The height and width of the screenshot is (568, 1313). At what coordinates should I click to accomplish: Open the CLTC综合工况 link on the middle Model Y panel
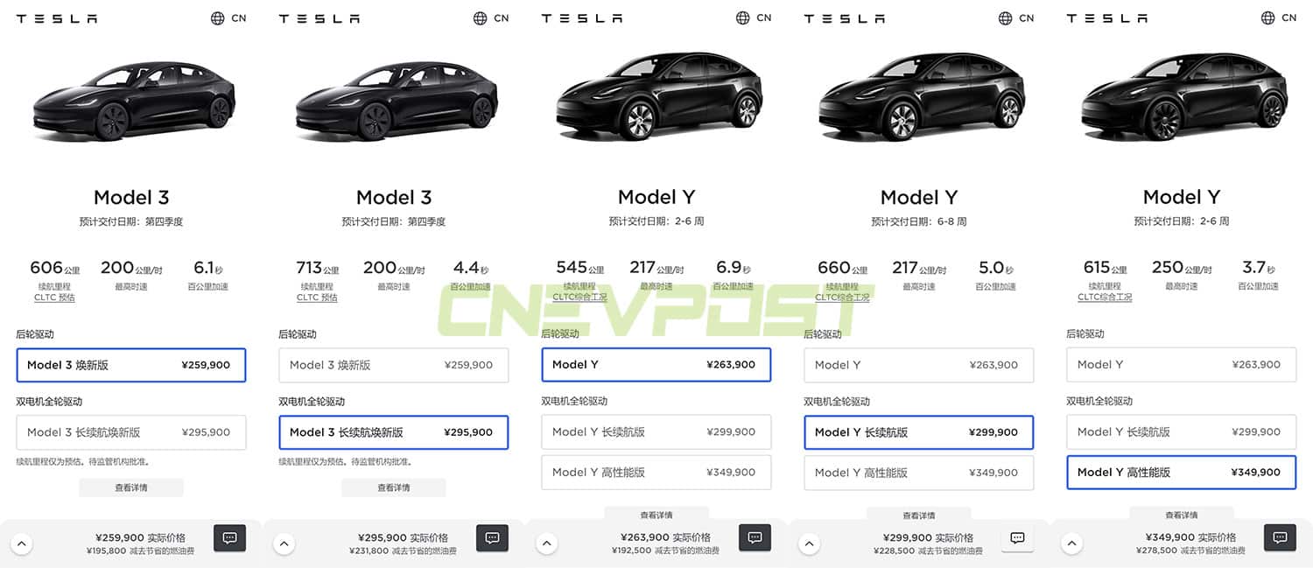pyautogui.click(x=579, y=297)
